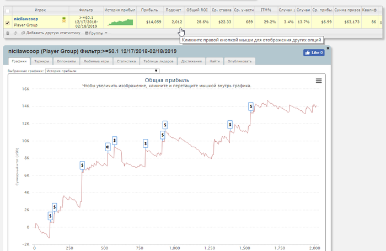This screenshot has height=251, width=386.
Task: Click the Общая прибыль chart title
Action: pyautogui.click(x=167, y=81)
